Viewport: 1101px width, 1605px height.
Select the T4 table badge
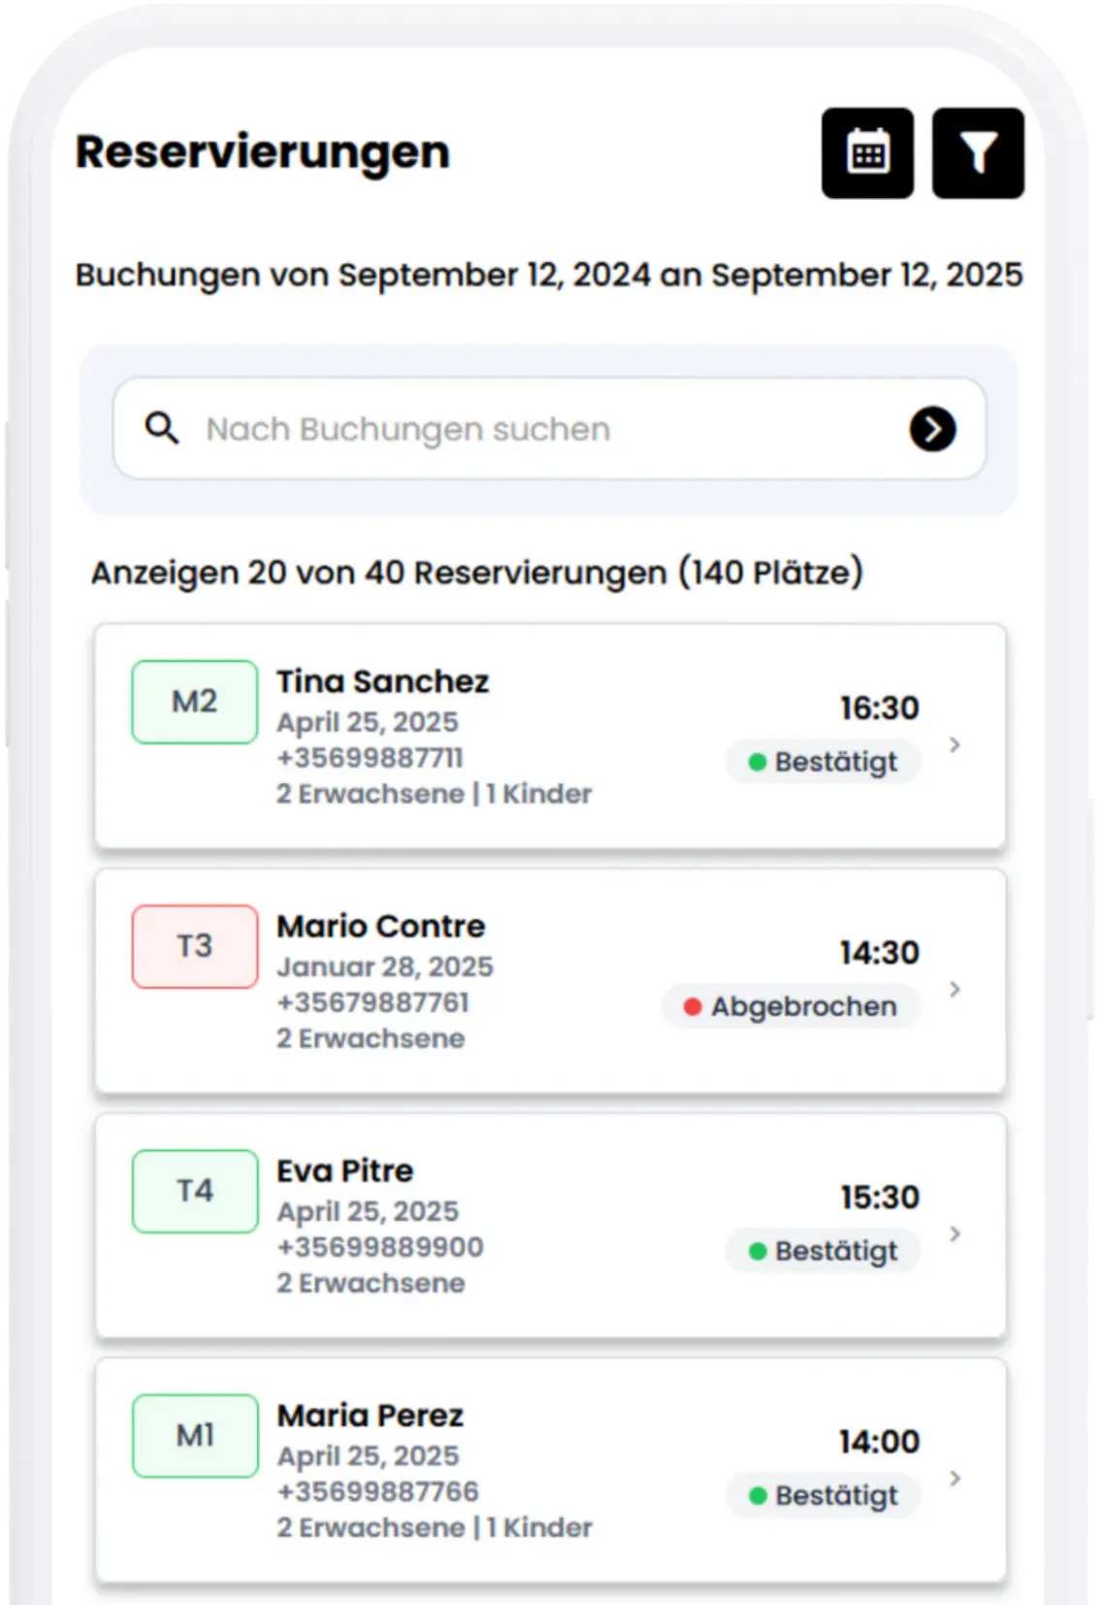[x=195, y=1191]
